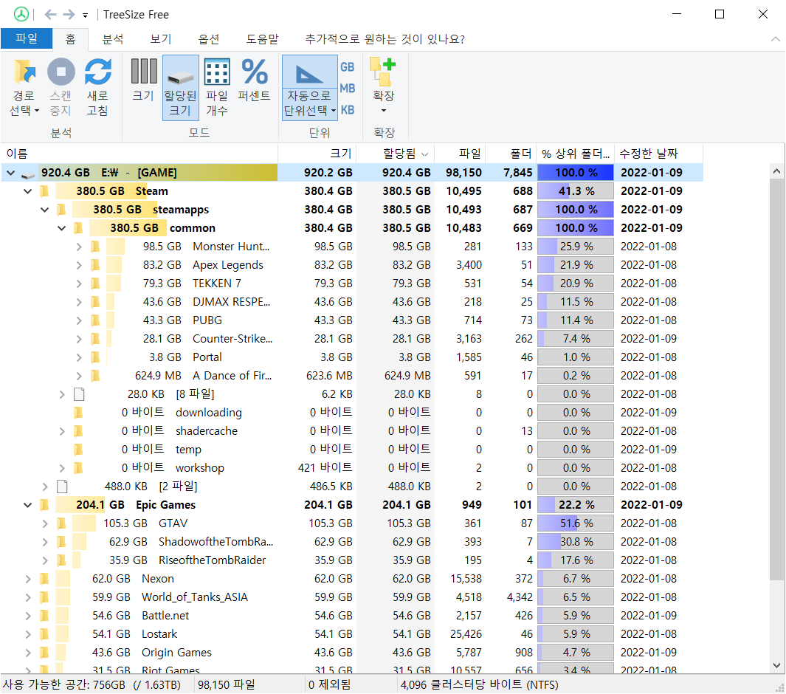Viewport: 786px width, 694px height.
Task: Switch to the 홈 (Home) ribbon tab
Action: 70,39
